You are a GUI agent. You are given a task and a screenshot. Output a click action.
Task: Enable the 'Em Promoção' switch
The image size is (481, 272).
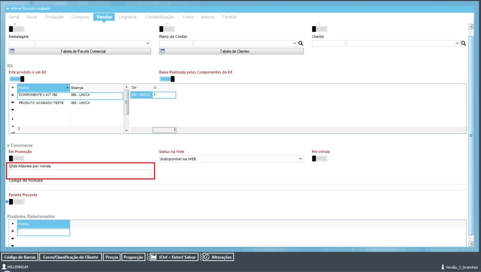click(16, 159)
